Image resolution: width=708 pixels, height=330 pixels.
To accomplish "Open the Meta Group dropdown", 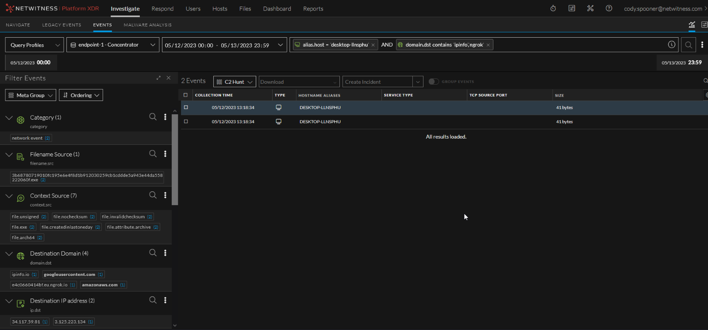I will click(x=31, y=95).
